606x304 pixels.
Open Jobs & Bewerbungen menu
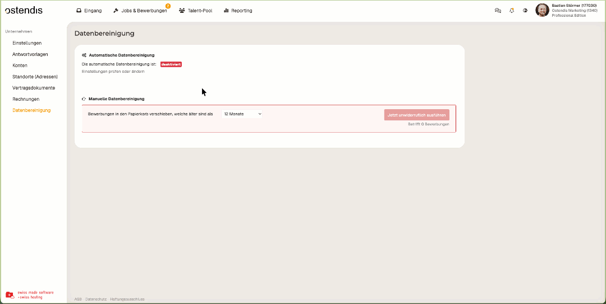click(140, 11)
